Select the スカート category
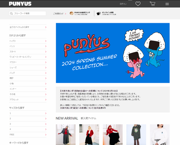 (28, 52)
